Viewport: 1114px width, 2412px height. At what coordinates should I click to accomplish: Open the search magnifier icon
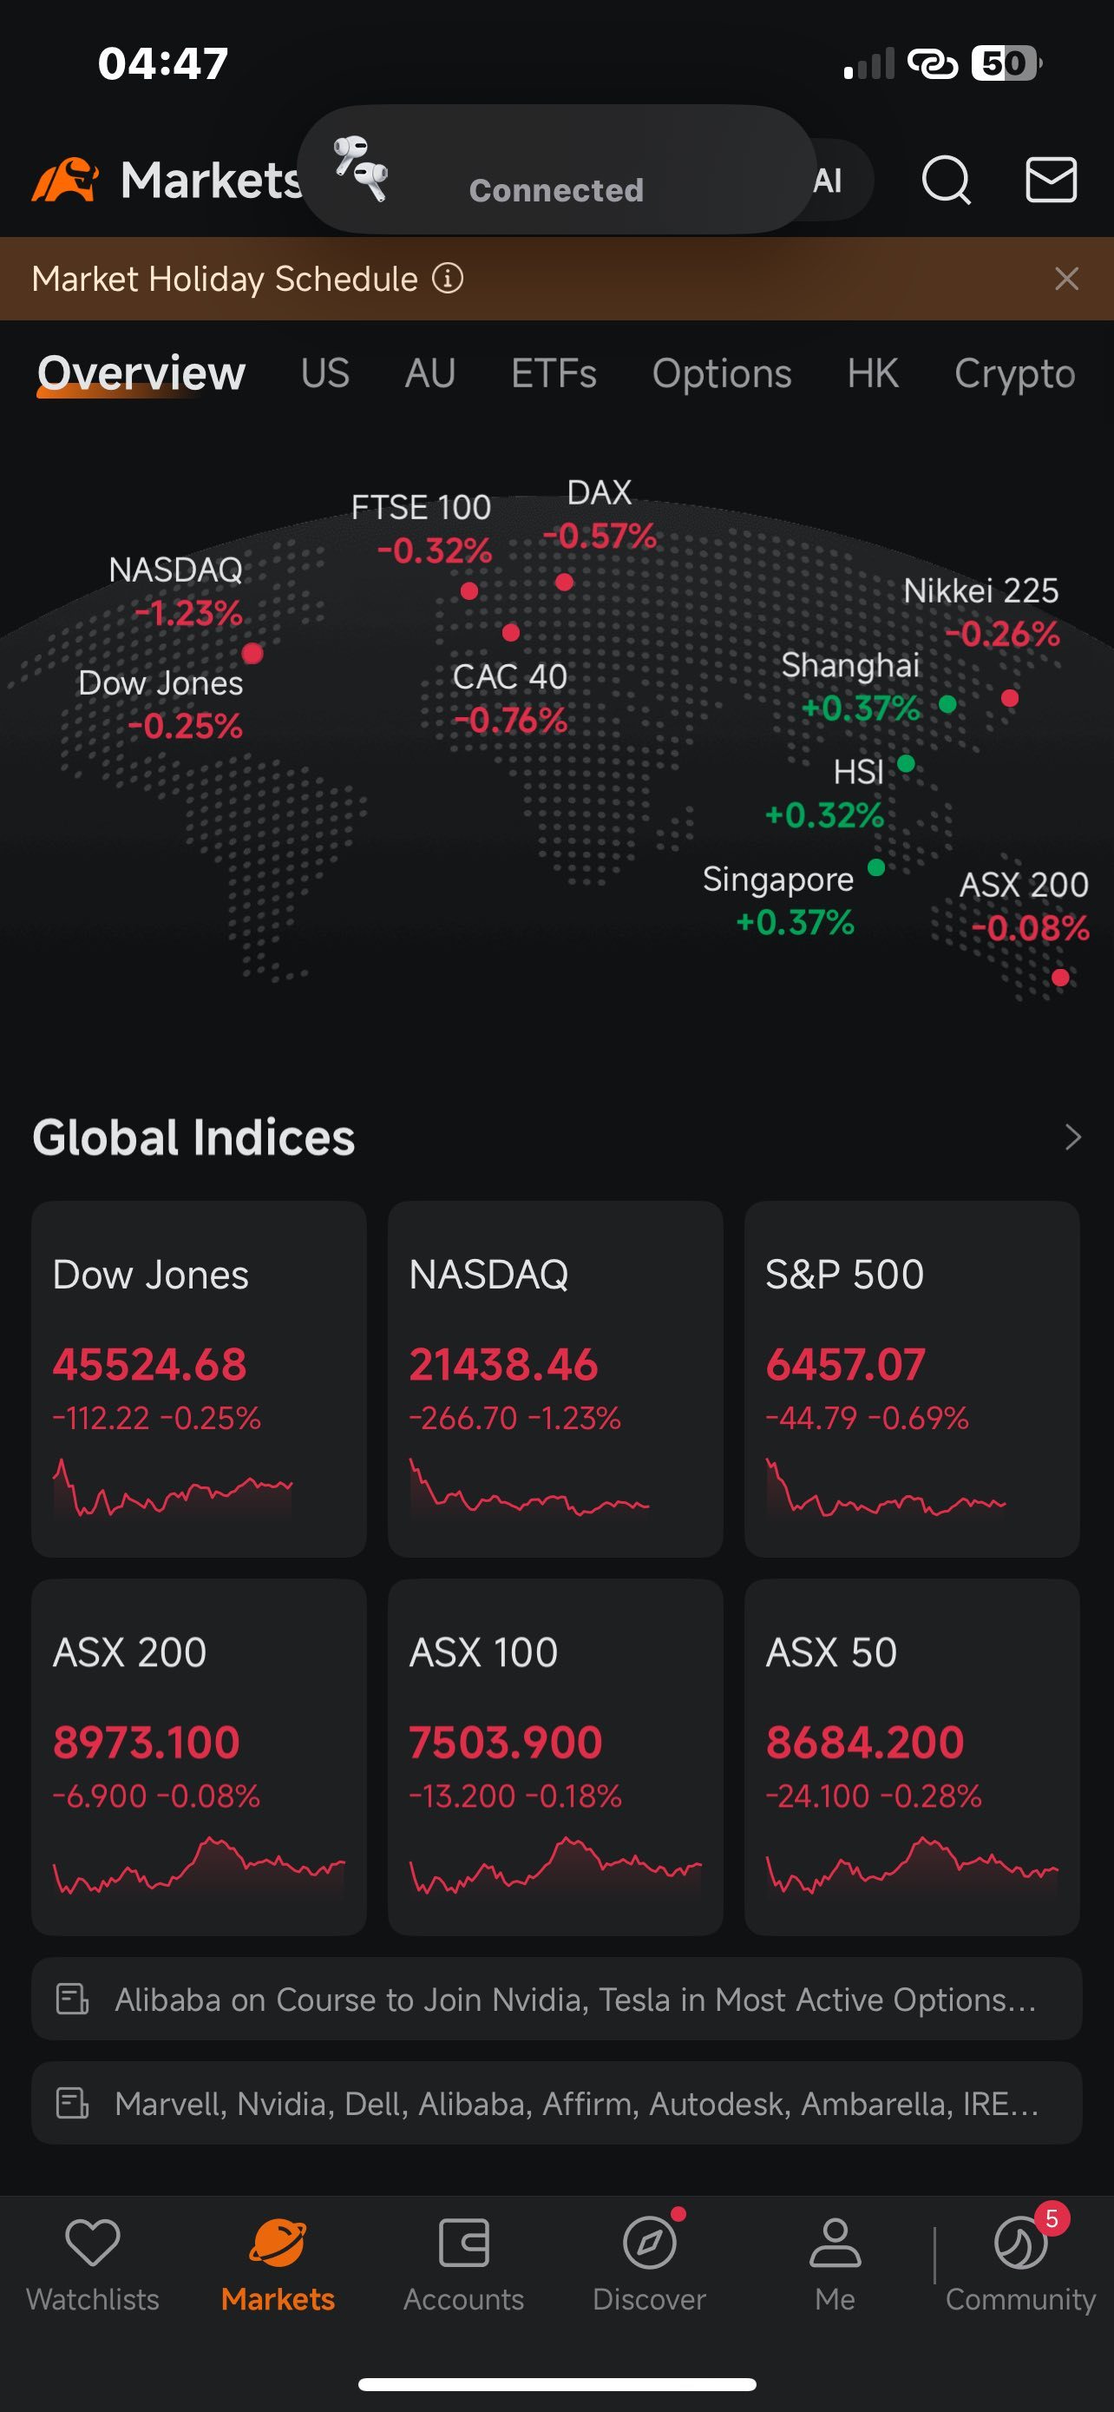pos(946,179)
